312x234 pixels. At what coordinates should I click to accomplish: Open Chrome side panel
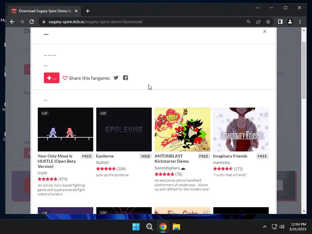[x=280, y=22]
